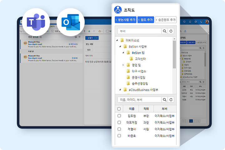
Task: Open notifications bell in Outlook header
Action: 190,22
